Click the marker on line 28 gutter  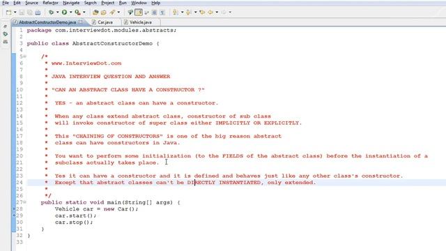pyautogui.click(x=14, y=208)
